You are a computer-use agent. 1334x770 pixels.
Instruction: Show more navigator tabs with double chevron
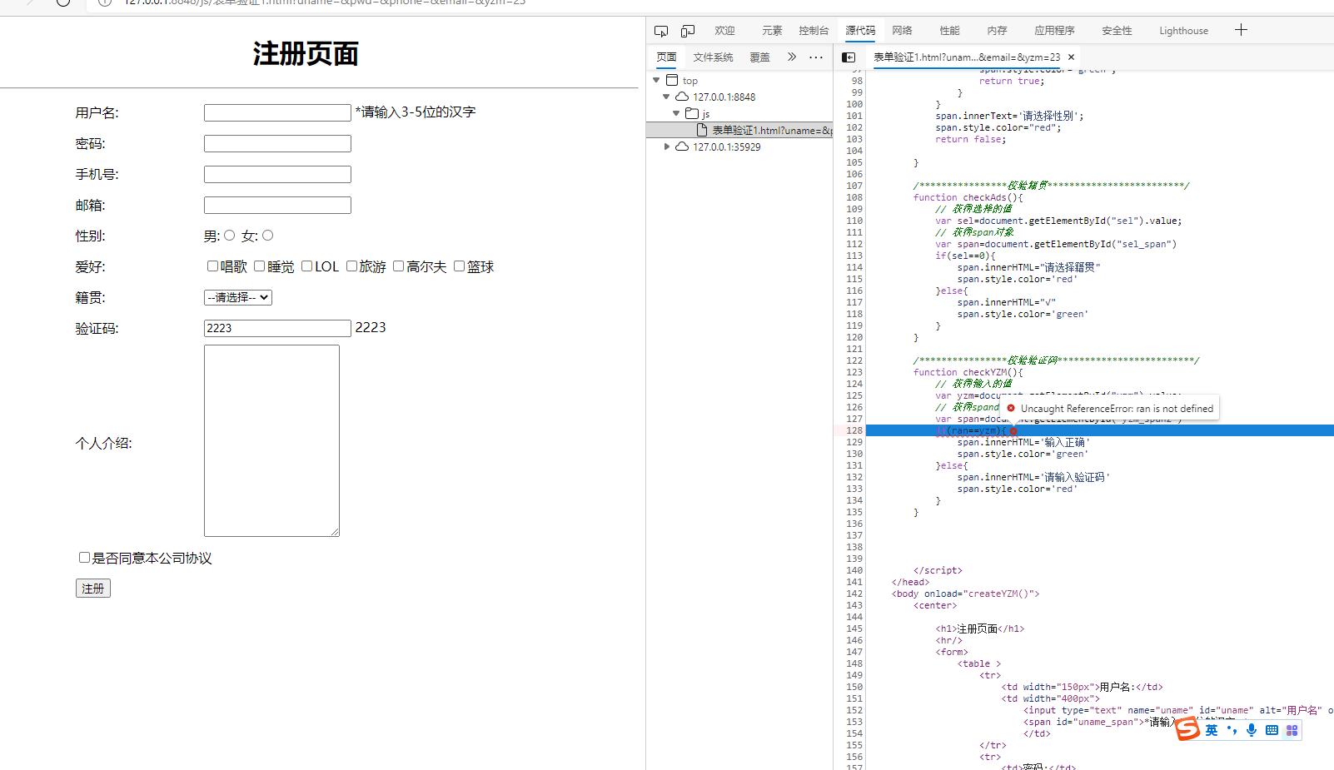pyautogui.click(x=792, y=57)
